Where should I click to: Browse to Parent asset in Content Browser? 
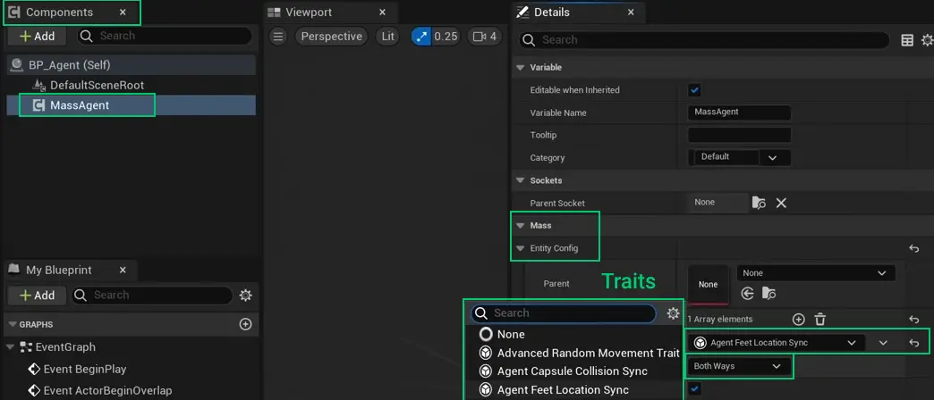tap(769, 293)
